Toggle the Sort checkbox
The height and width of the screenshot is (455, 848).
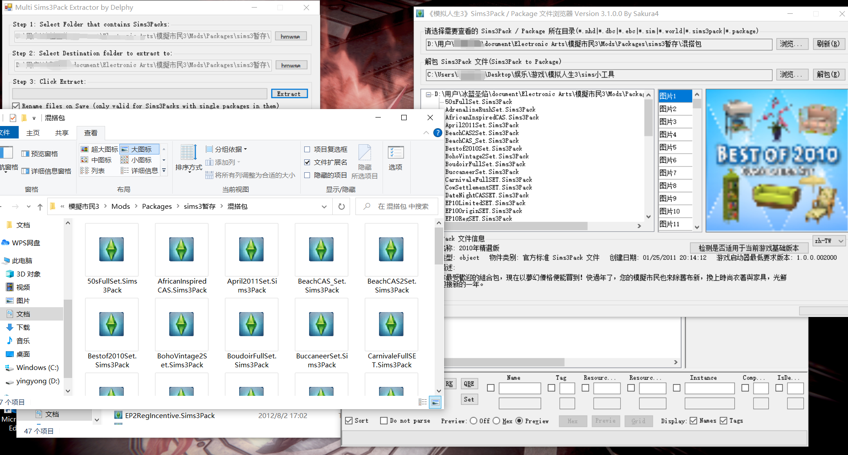coord(349,421)
